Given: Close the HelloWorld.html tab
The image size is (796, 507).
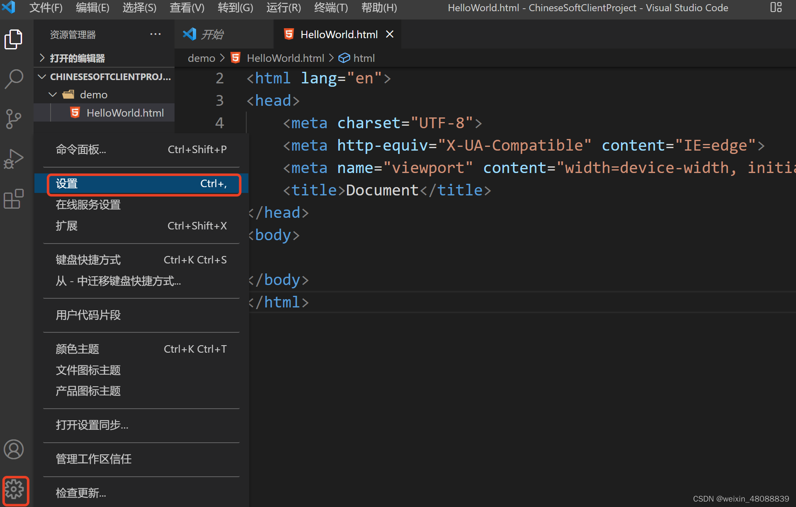Looking at the screenshot, I should pos(390,34).
